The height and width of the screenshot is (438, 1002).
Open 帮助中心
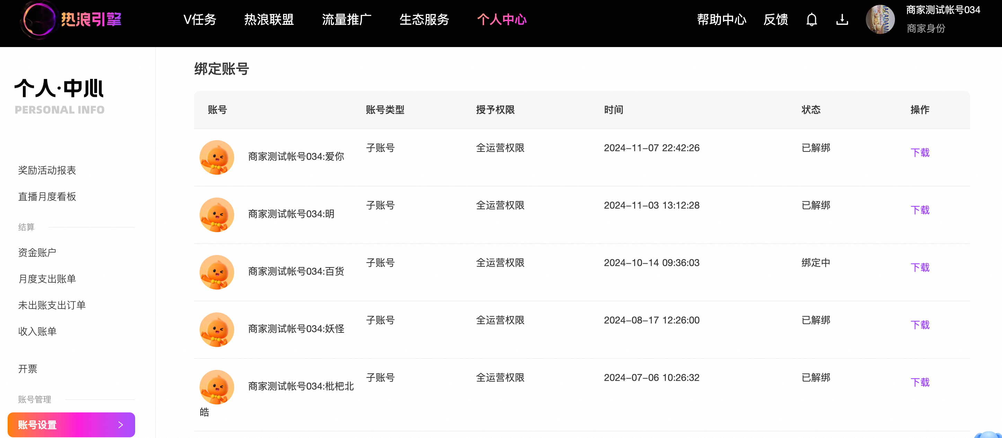click(722, 19)
